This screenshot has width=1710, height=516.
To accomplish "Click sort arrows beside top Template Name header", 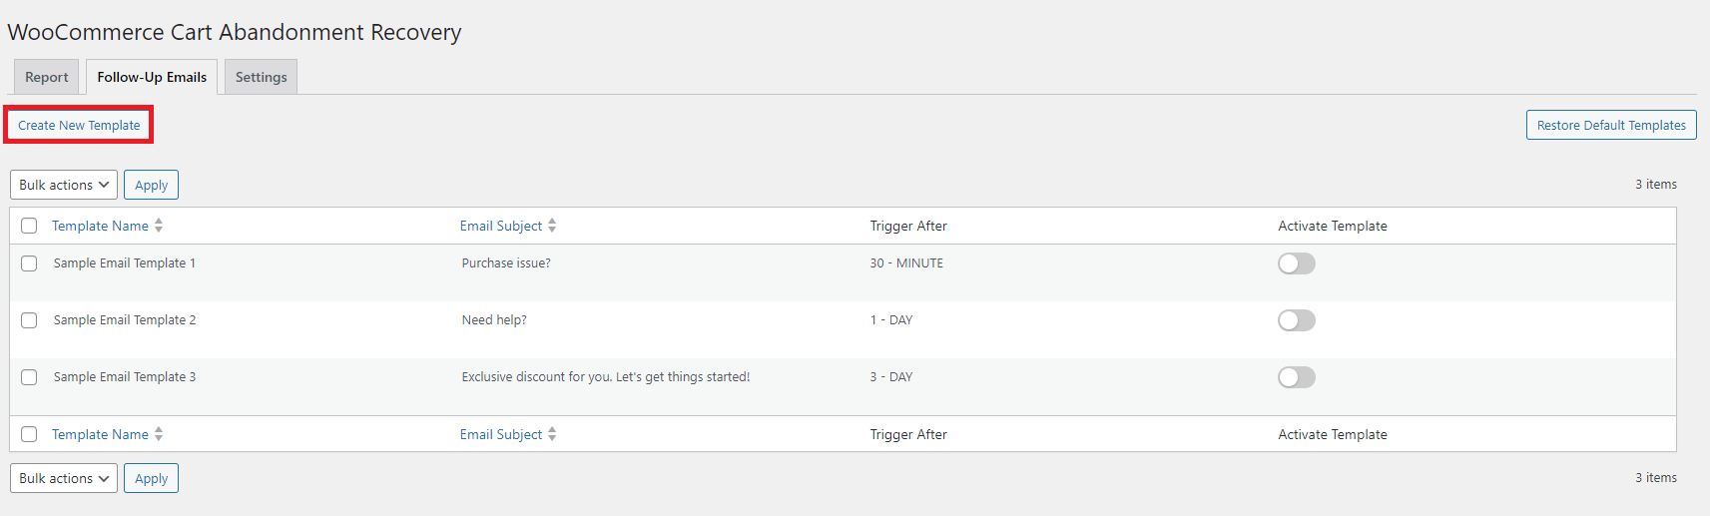I will tap(159, 226).
